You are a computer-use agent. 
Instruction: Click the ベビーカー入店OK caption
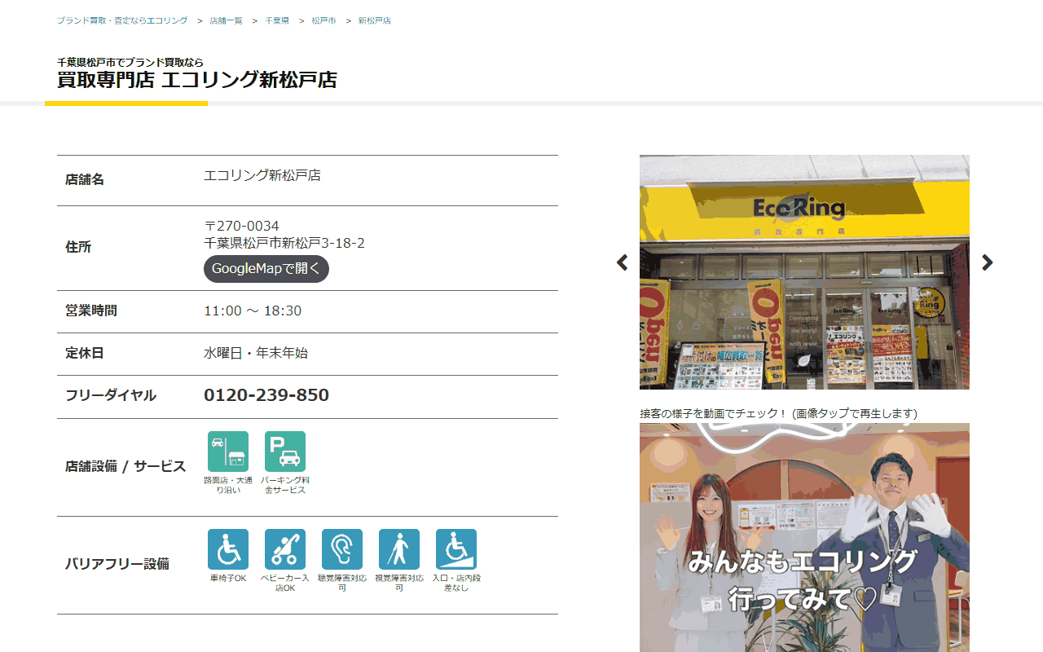(285, 583)
